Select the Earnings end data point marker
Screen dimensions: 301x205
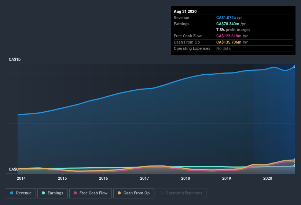295,166
